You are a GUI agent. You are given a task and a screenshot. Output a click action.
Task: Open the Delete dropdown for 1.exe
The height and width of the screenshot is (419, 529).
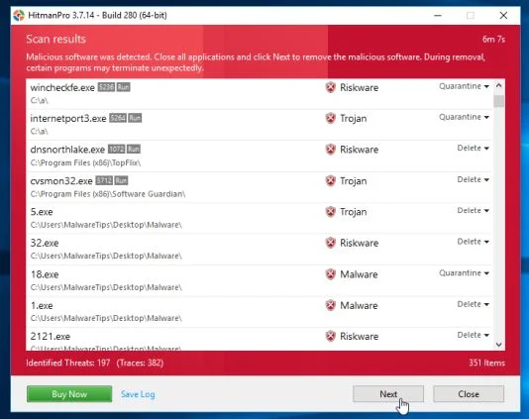click(x=473, y=304)
